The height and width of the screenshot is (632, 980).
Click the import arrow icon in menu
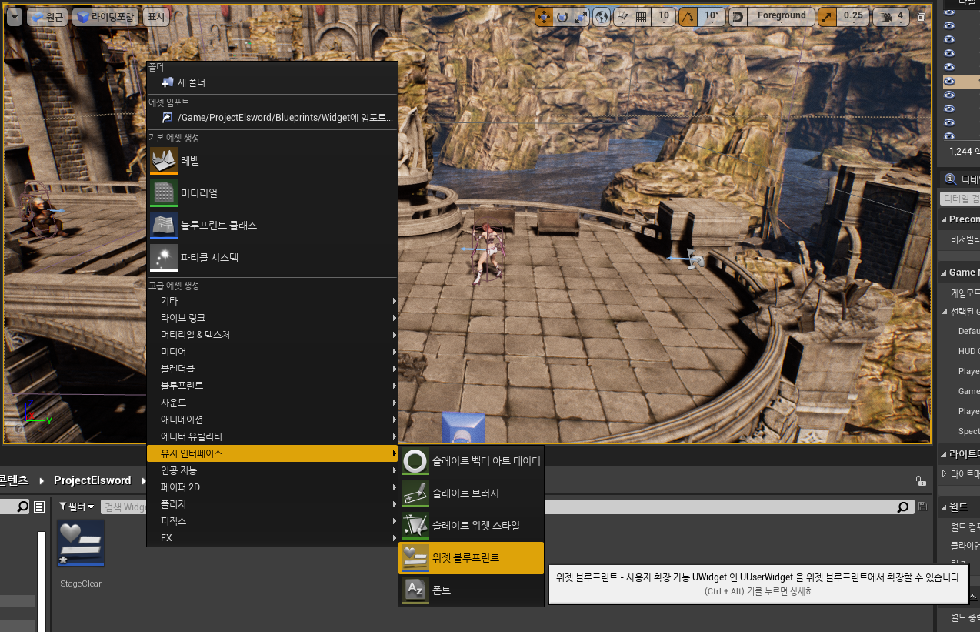coord(168,118)
